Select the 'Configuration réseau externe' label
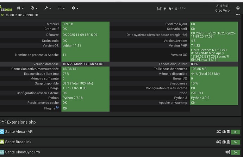Screen dimensions: 243x157 pos(38,93)
